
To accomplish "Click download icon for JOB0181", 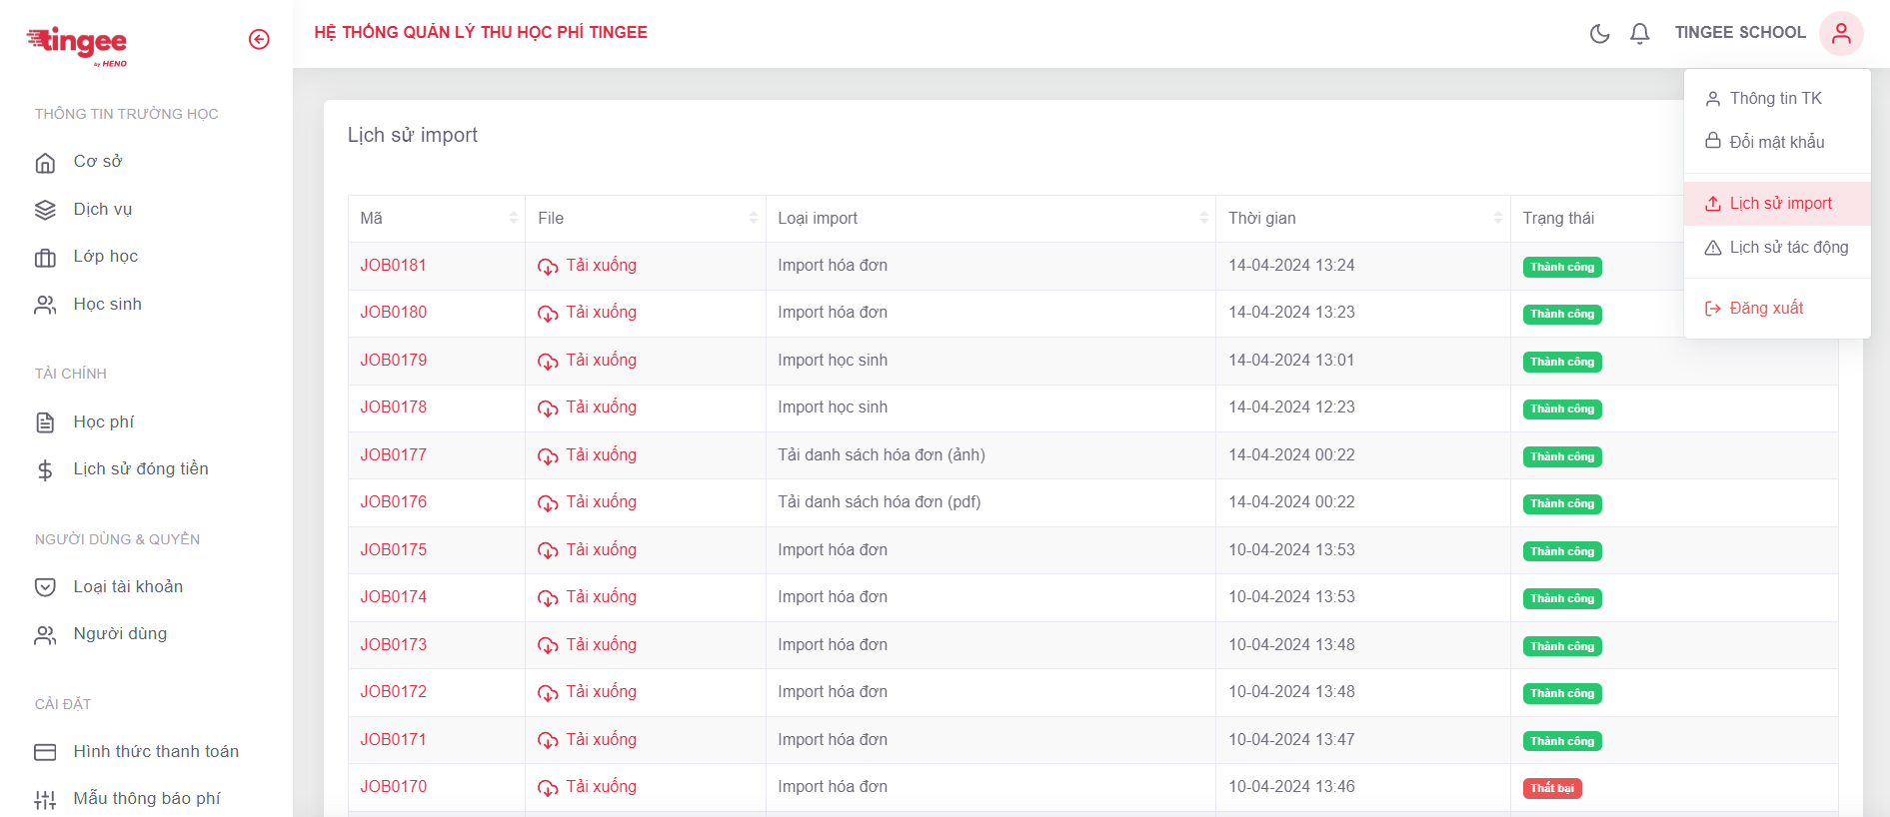I will [548, 267].
